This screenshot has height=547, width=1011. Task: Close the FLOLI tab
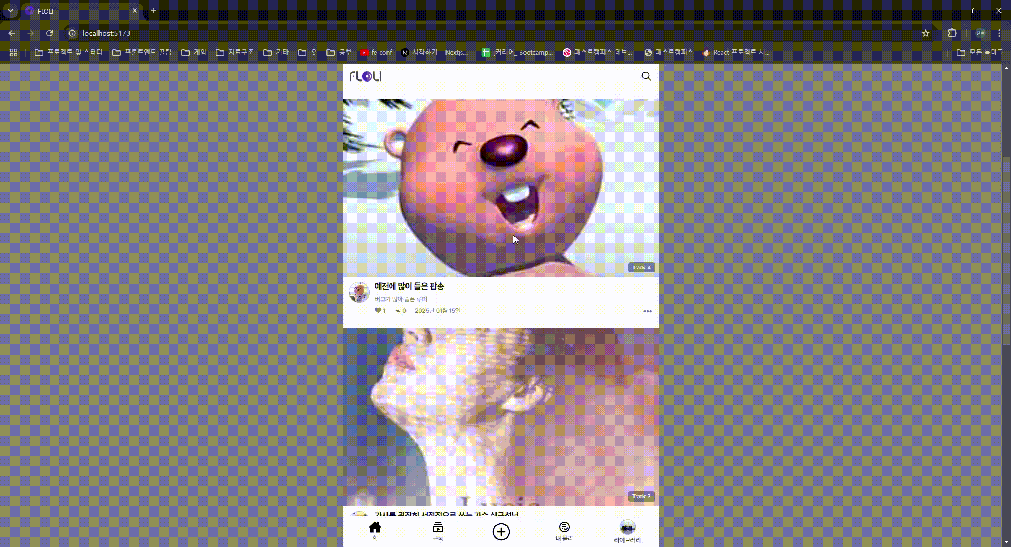click(x=135, y=11)
